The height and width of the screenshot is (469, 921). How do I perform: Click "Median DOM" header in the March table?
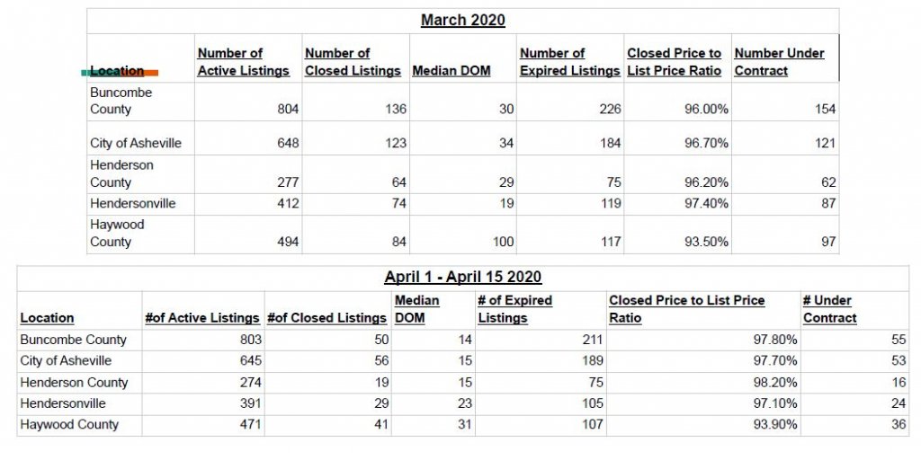[452, 71]
